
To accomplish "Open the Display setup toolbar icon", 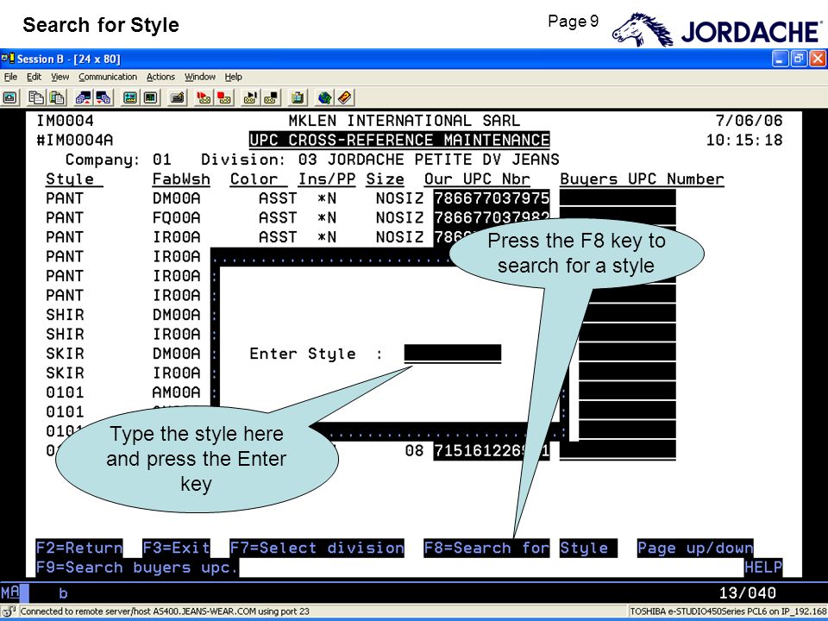I will [x=130, y=97].
